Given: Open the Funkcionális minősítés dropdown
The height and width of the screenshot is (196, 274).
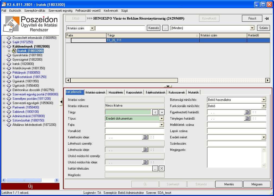Looking at the screenshot, I should click(x=263, y=106).
